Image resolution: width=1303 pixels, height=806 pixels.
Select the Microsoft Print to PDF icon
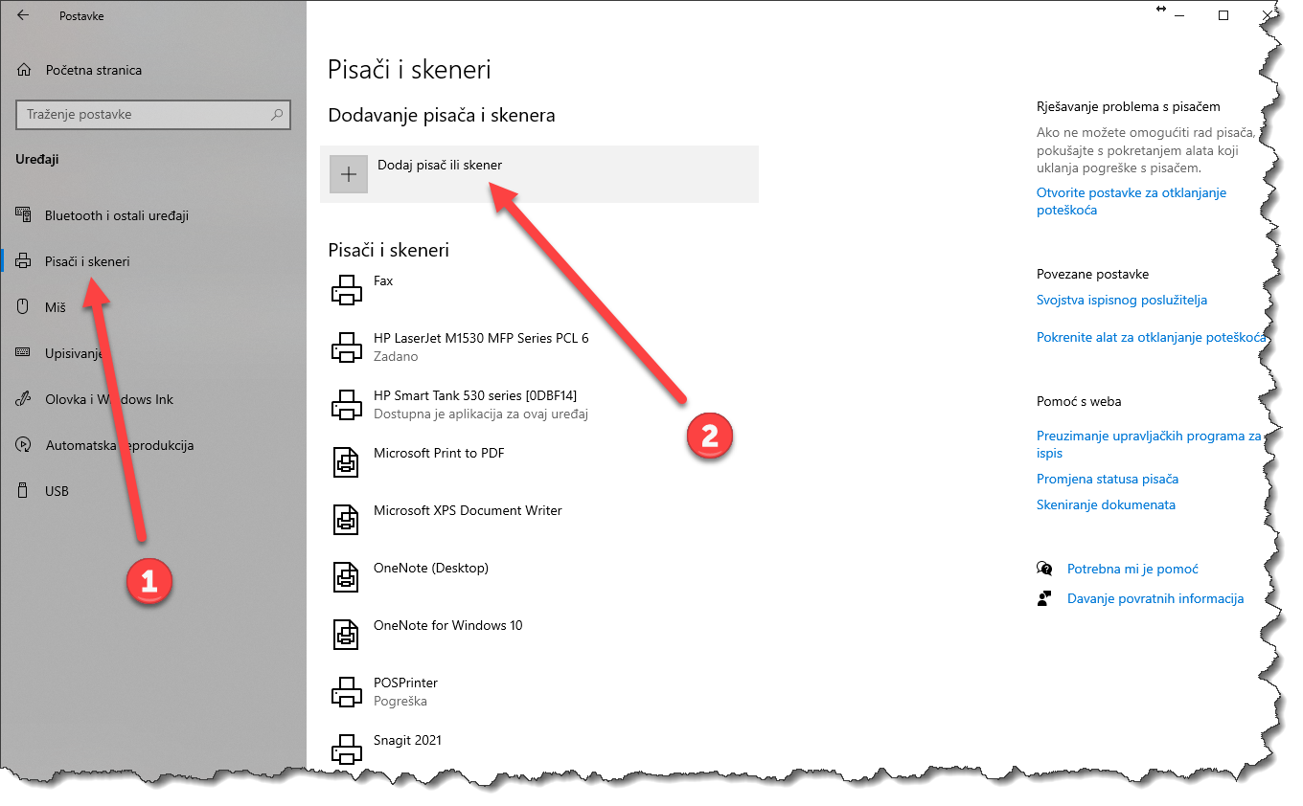[x=346, y=462]
